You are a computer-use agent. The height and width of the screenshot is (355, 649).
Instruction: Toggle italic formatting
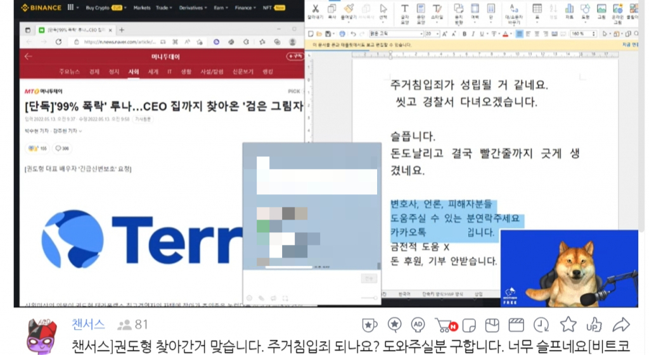pos(473,34)
